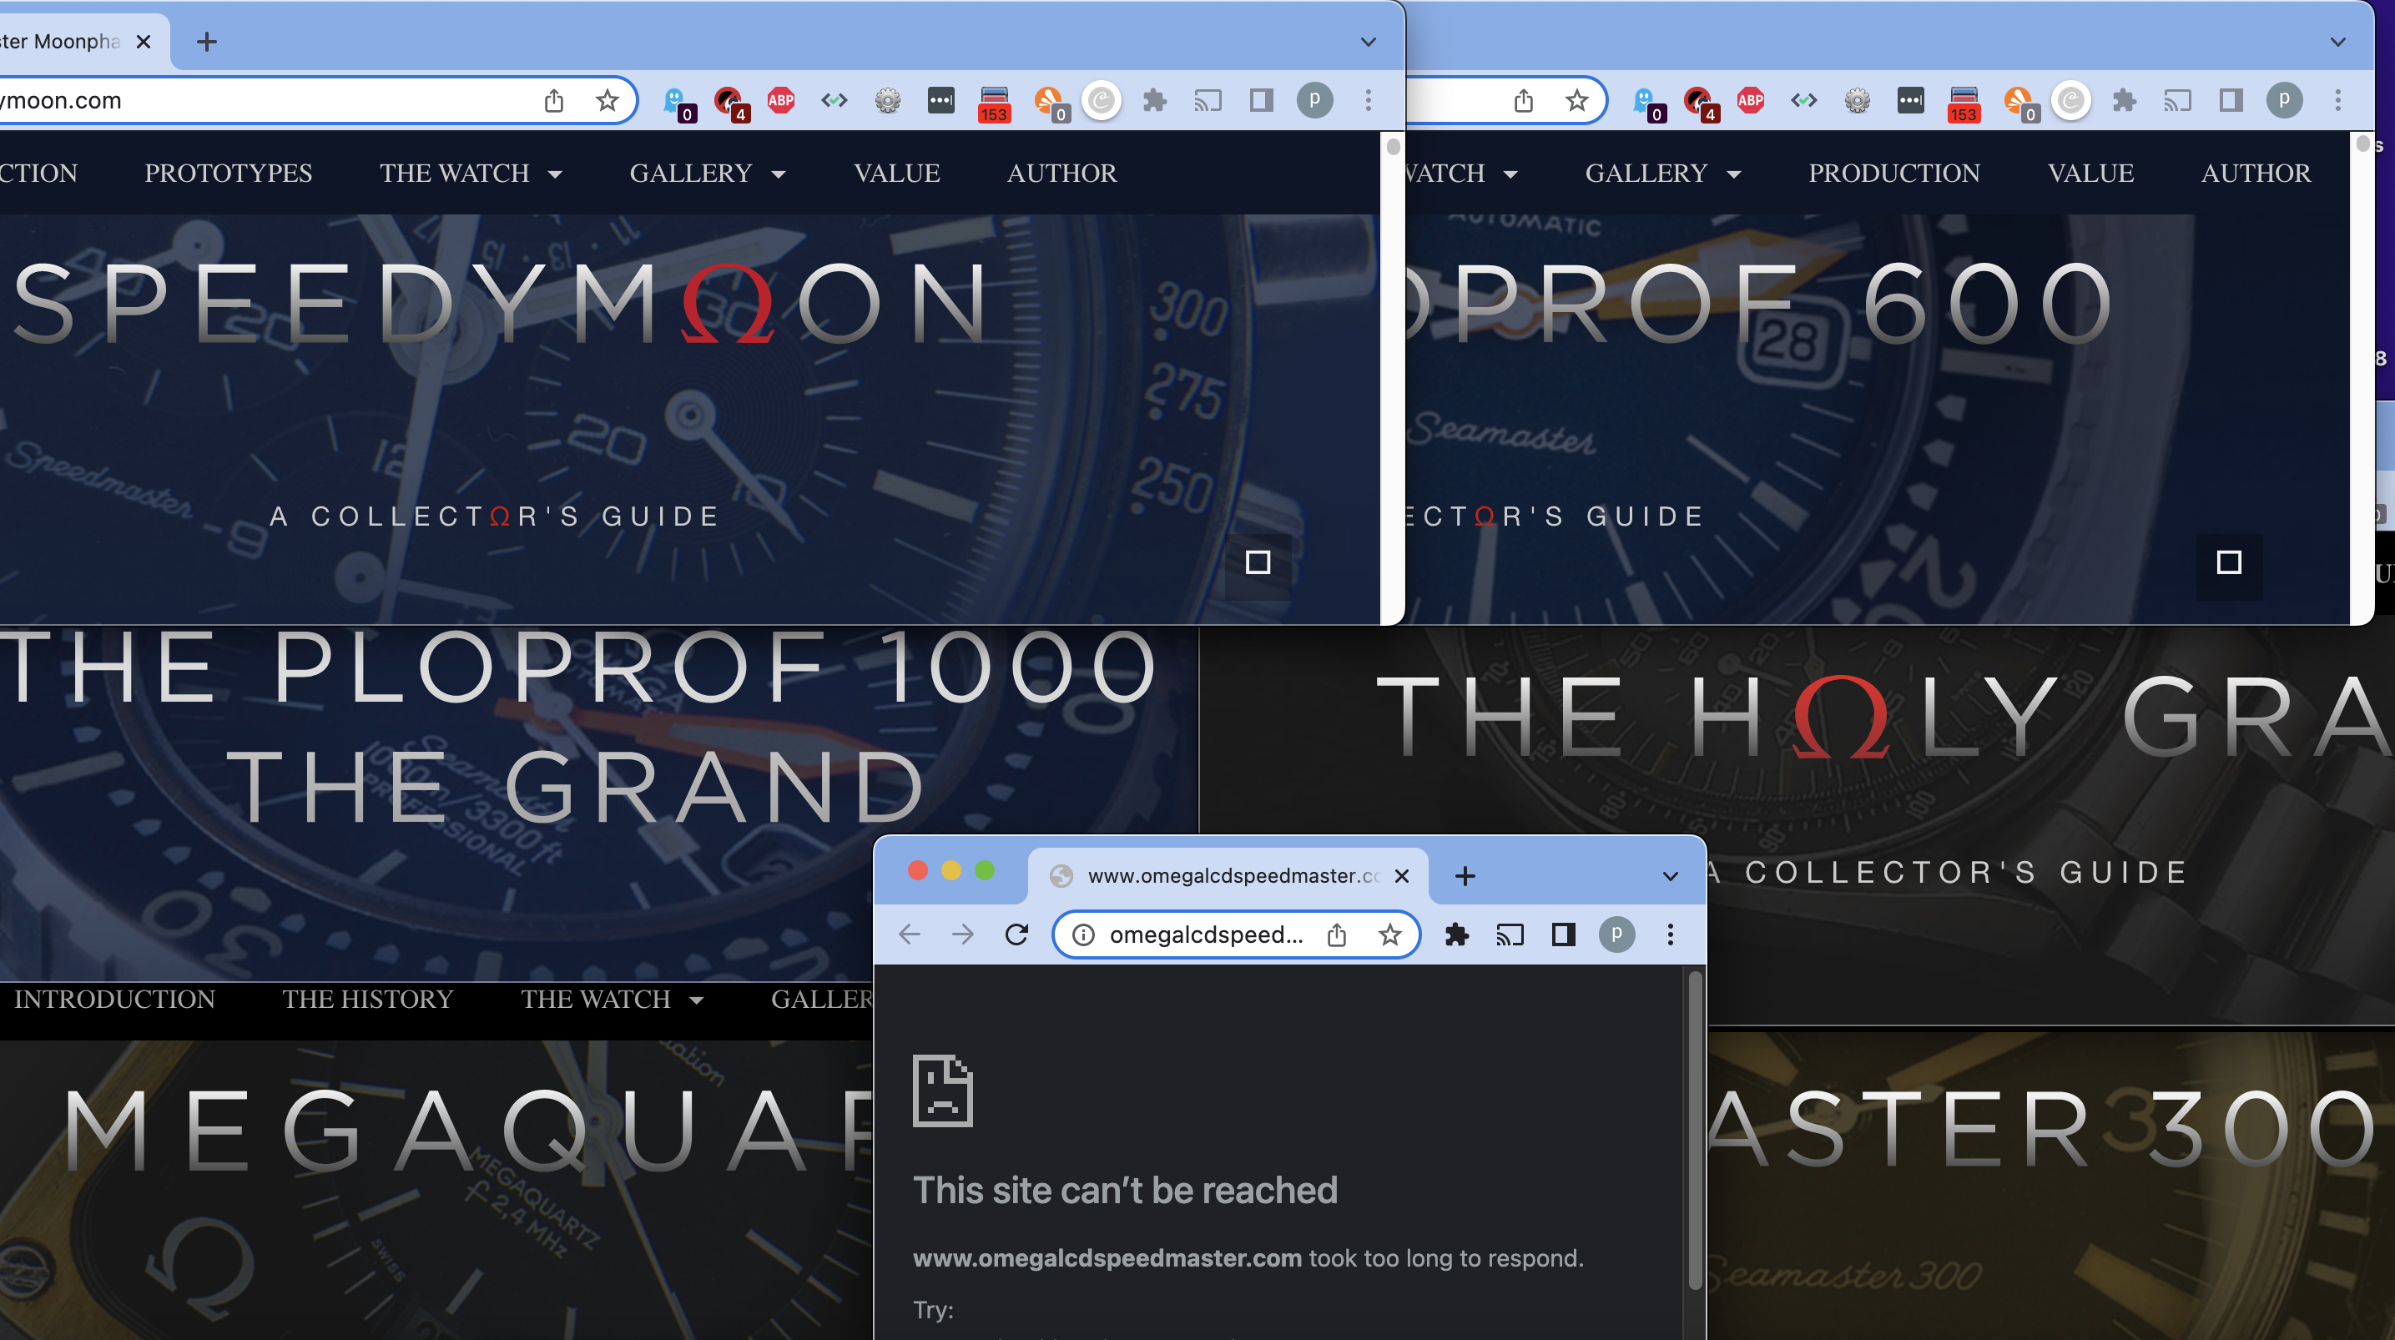Image resolution: width=2395 pixels, height=1340 pixels.
Task: Click THE HISTORY link on Megaquartz site
Action: coord(367,999)
